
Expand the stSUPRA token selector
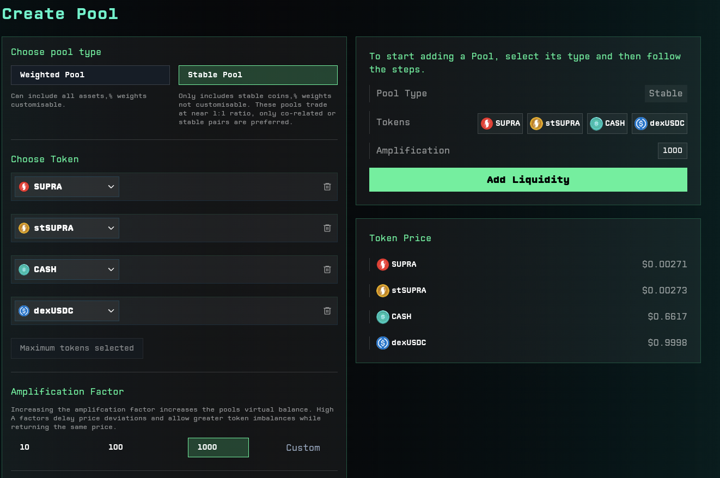click(x=67, y=228)
